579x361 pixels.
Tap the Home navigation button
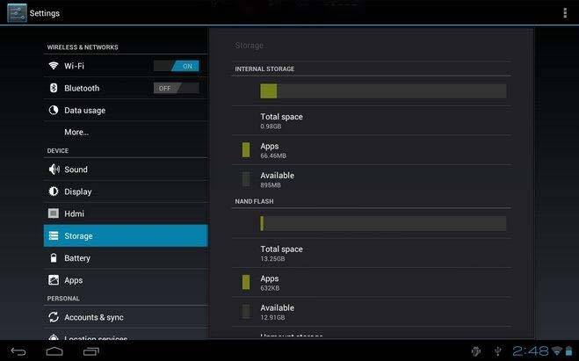pyautogui.click(x=54, y=351)
